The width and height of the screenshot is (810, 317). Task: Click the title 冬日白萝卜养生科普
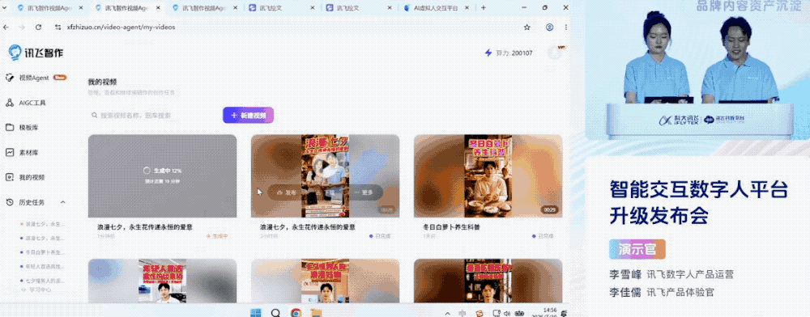pos(451,226)
